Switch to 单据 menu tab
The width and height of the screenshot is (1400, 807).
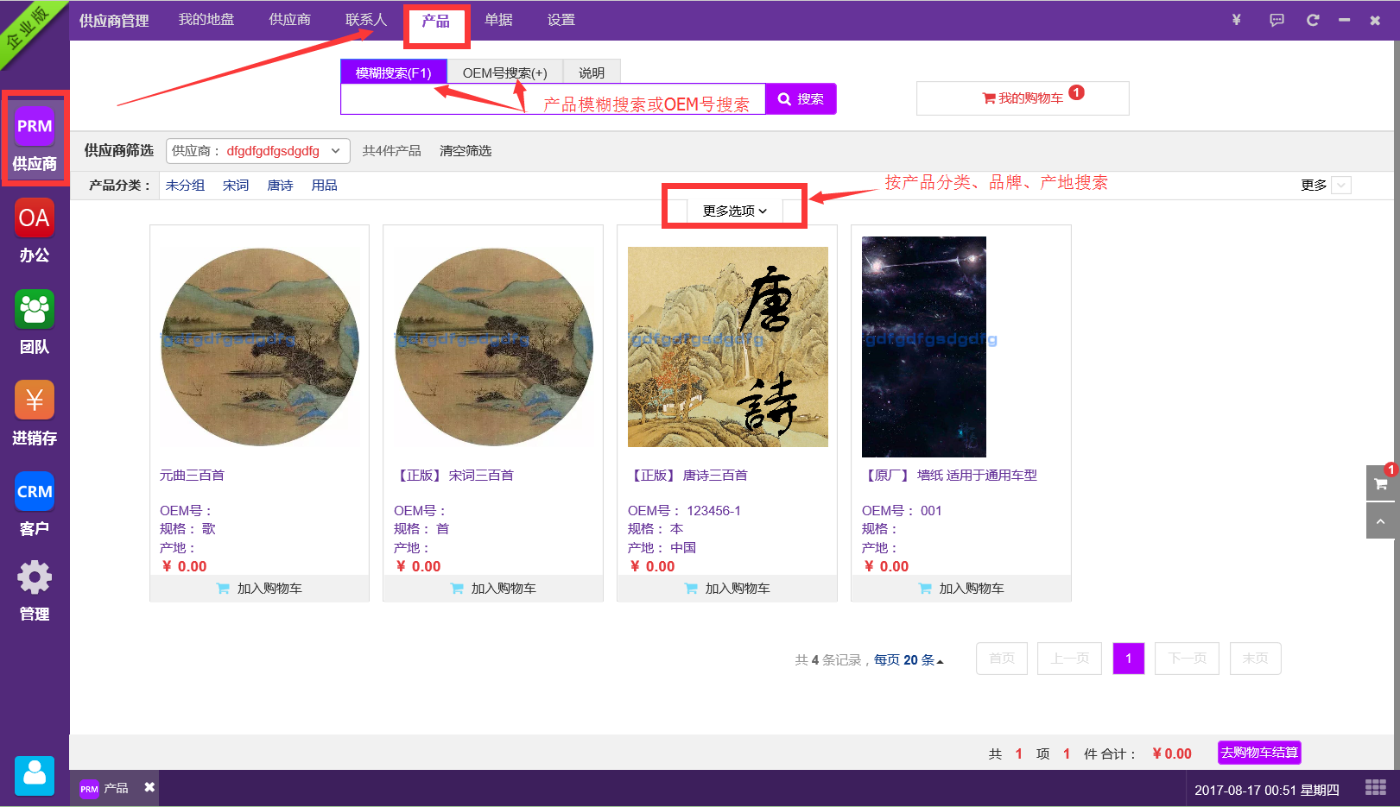tap(498, 20)
